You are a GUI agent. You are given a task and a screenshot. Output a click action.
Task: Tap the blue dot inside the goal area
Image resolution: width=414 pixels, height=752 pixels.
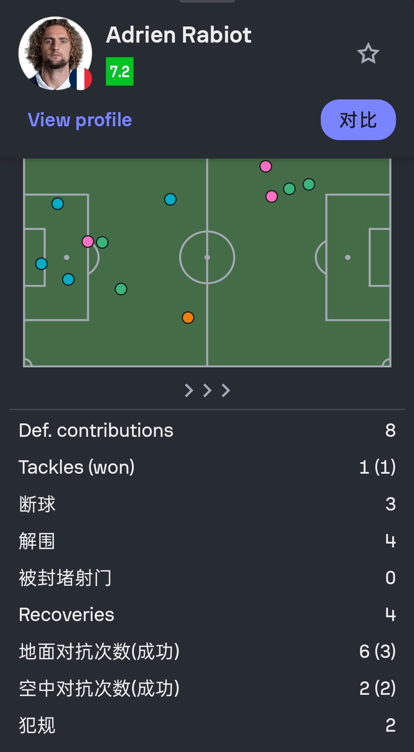click(41, 264)
